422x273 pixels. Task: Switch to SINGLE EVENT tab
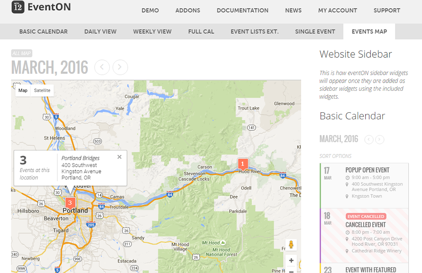point(315,32)
